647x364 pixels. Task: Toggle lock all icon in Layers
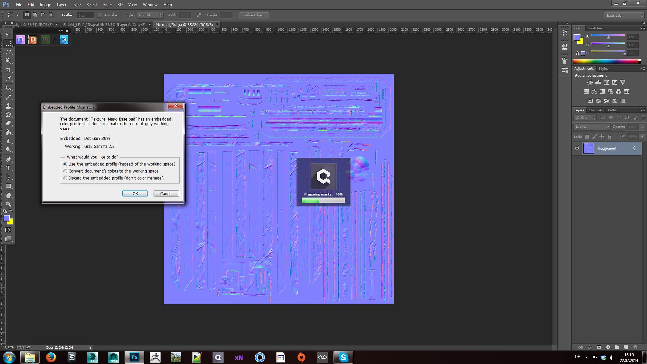pyautogui.click(x=609, y=137)
